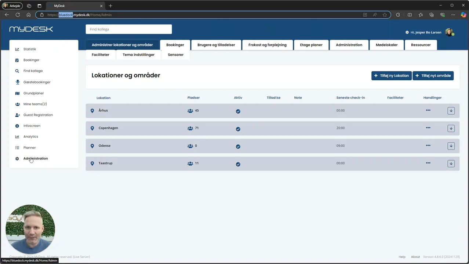Toggle the Aktiv checkmark for Taastrup
This screenshot has width=469, height=264.
[x=238, y=164]
